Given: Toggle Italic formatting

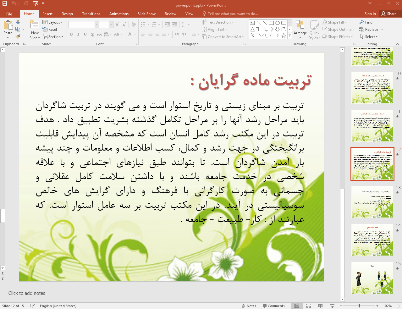Looking at the screenshot, I should coord(78,34).
